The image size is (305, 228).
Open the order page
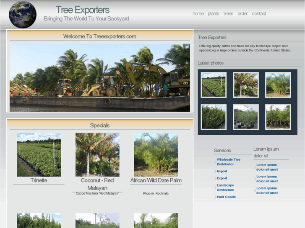pos(242,13)
